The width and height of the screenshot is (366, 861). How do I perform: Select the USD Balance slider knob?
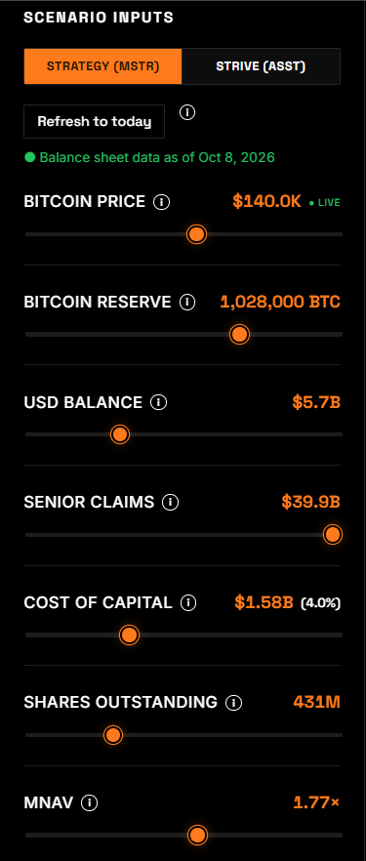(x=120, y=434)
